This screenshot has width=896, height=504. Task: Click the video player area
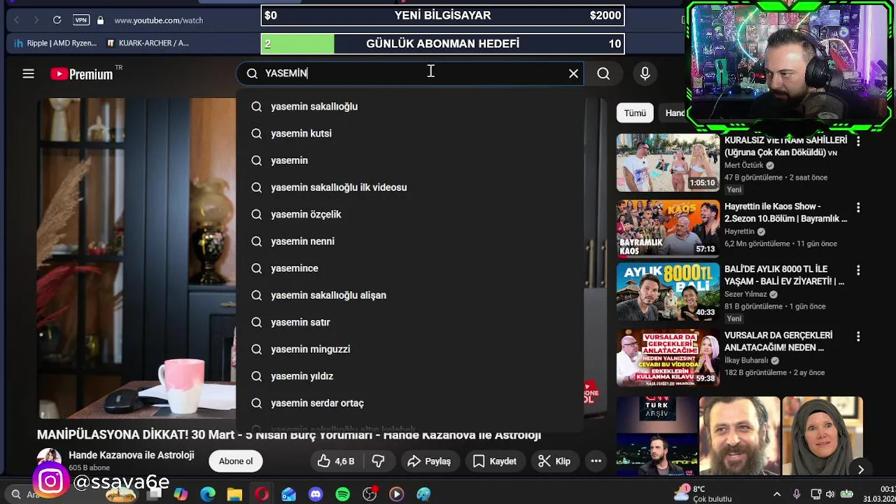136,259
